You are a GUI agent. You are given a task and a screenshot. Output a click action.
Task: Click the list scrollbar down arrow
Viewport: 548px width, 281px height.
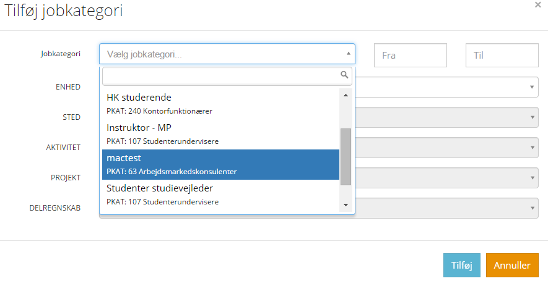pos(346,205)
